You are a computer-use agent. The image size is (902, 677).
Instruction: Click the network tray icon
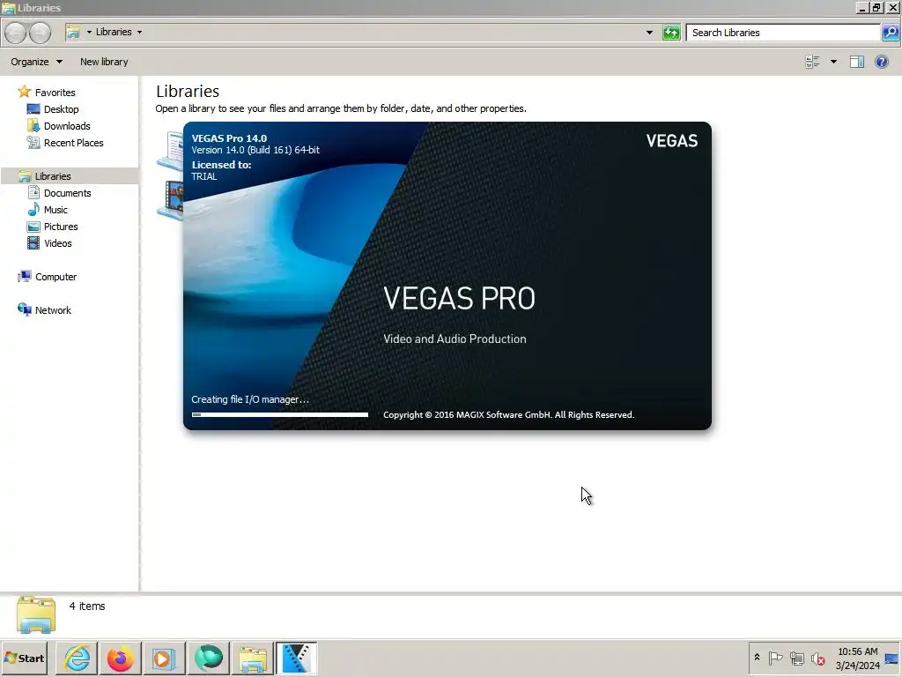coord(796,658)
